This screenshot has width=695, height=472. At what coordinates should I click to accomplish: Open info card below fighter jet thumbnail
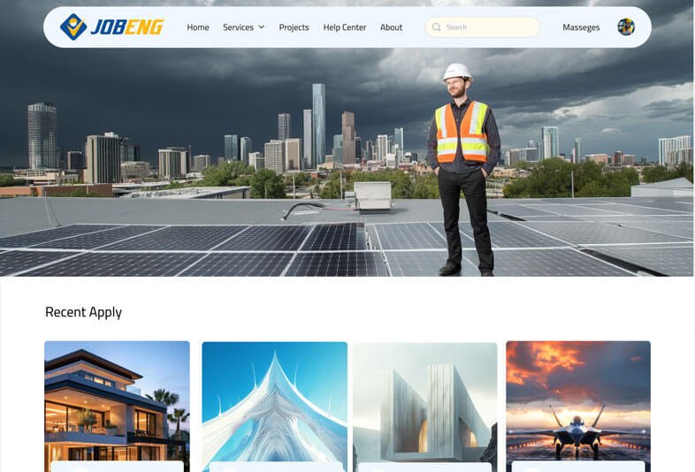point(578,466)
